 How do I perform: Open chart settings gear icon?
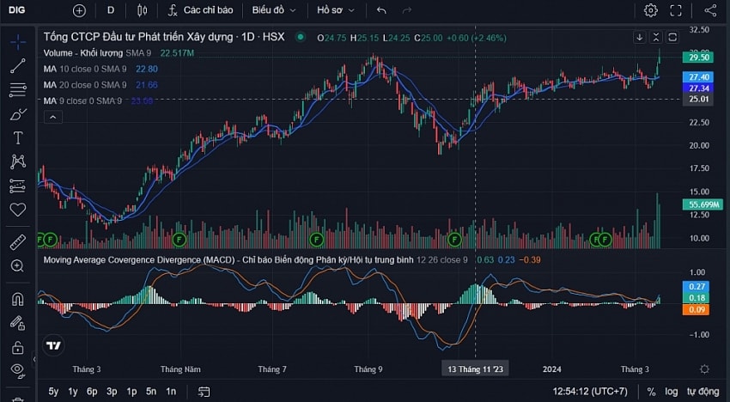point(651,10)
